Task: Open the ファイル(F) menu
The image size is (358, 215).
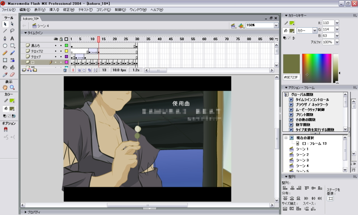Action: [x=9, y=10]
